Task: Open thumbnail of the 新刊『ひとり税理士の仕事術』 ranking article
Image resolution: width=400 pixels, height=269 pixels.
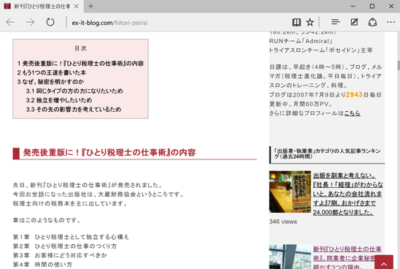Action: pyautogui.click(x=290, y=257)
